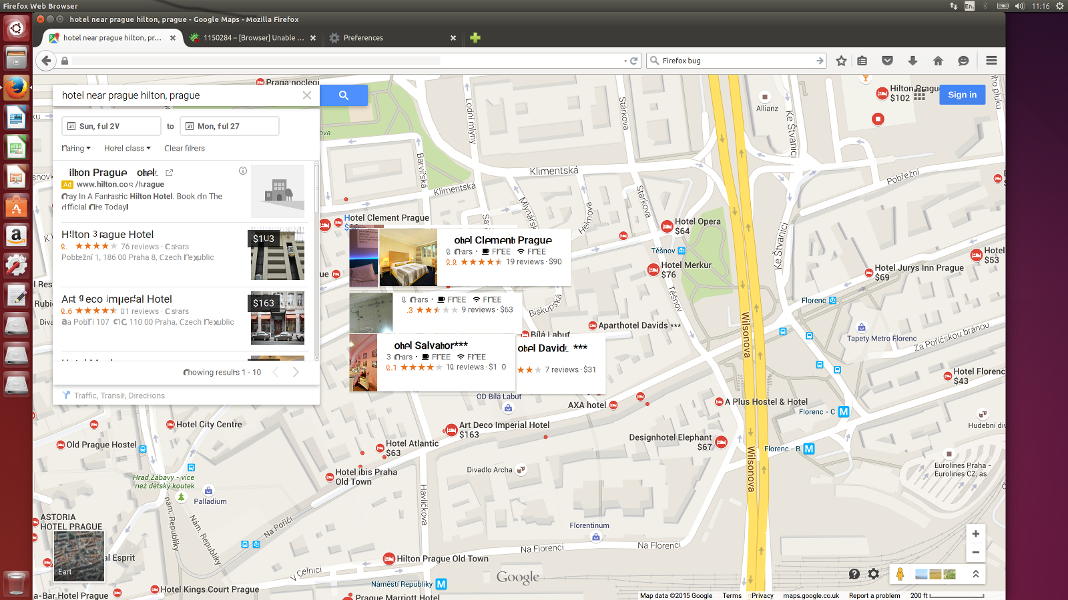The image size is (1068, 600).
Task: Open the Hotel class filter dropdown
Action: (127, 148)
